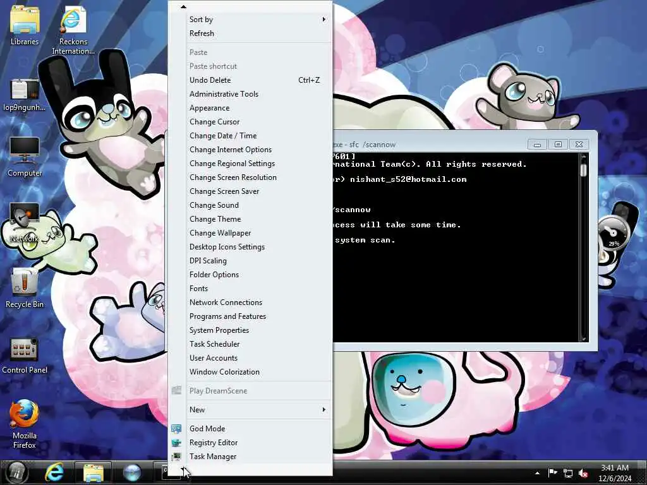The width and height of the screenshot is (647, 485).
Task: Open Change Internet Options
Action: click(x=250, y=150)
